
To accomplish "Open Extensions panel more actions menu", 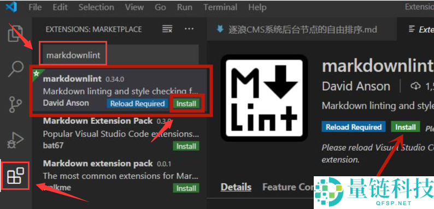I will (x=189, y=29).
